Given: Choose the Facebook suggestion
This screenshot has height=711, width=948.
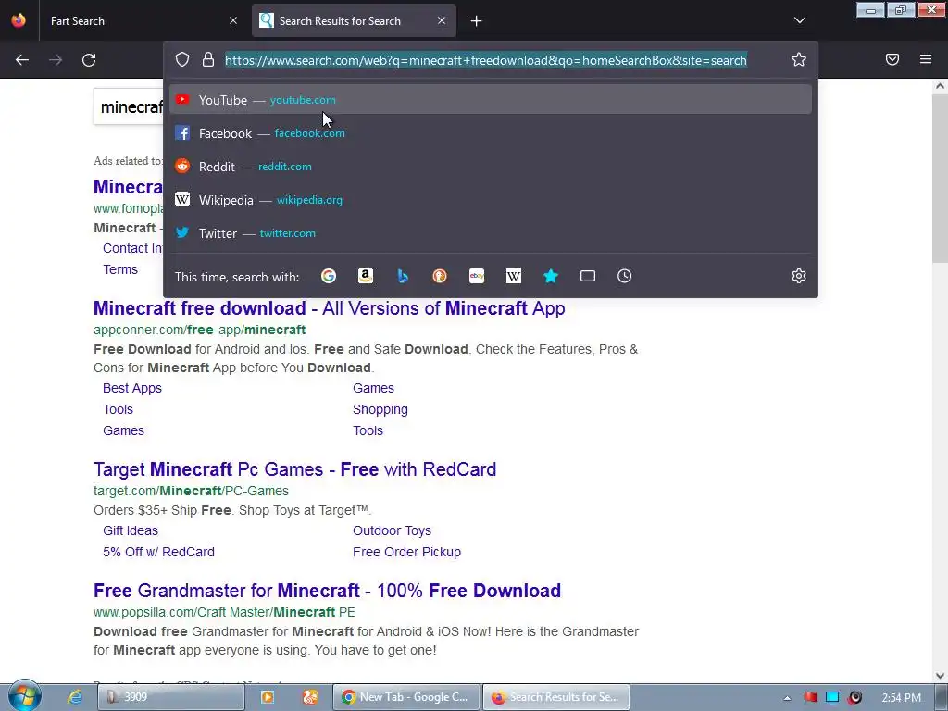Looking at the screenshot, I should 491,133.
